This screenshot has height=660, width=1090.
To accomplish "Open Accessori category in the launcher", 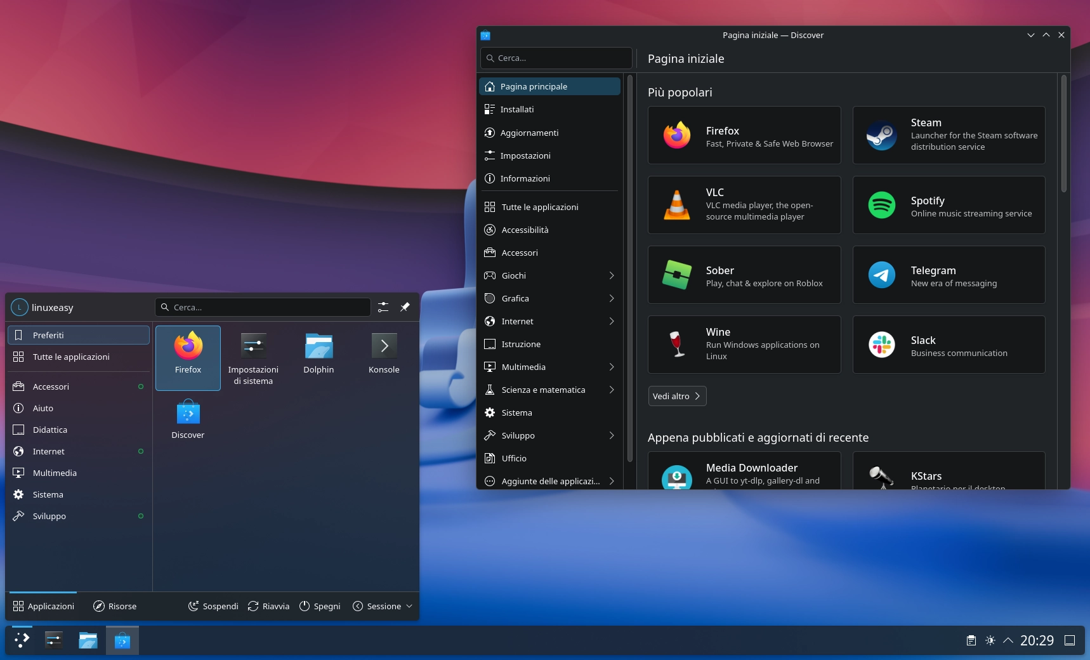I will 79,386.
